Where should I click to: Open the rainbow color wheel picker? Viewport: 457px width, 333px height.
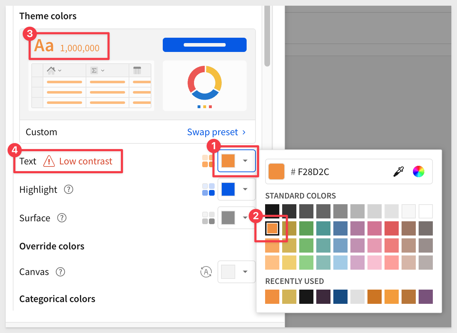(419, 172)
